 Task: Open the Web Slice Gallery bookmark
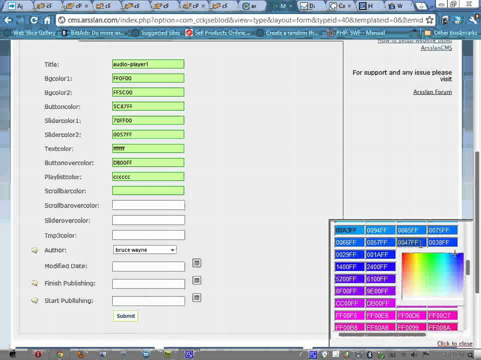30,33
